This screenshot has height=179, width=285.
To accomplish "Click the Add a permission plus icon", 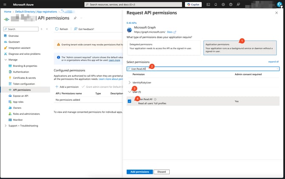I will click(57, 87).
